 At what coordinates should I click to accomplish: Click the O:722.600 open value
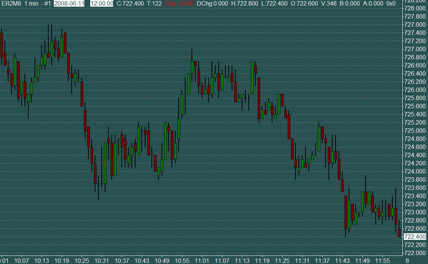pyautogui.click(x=304, y=4)
